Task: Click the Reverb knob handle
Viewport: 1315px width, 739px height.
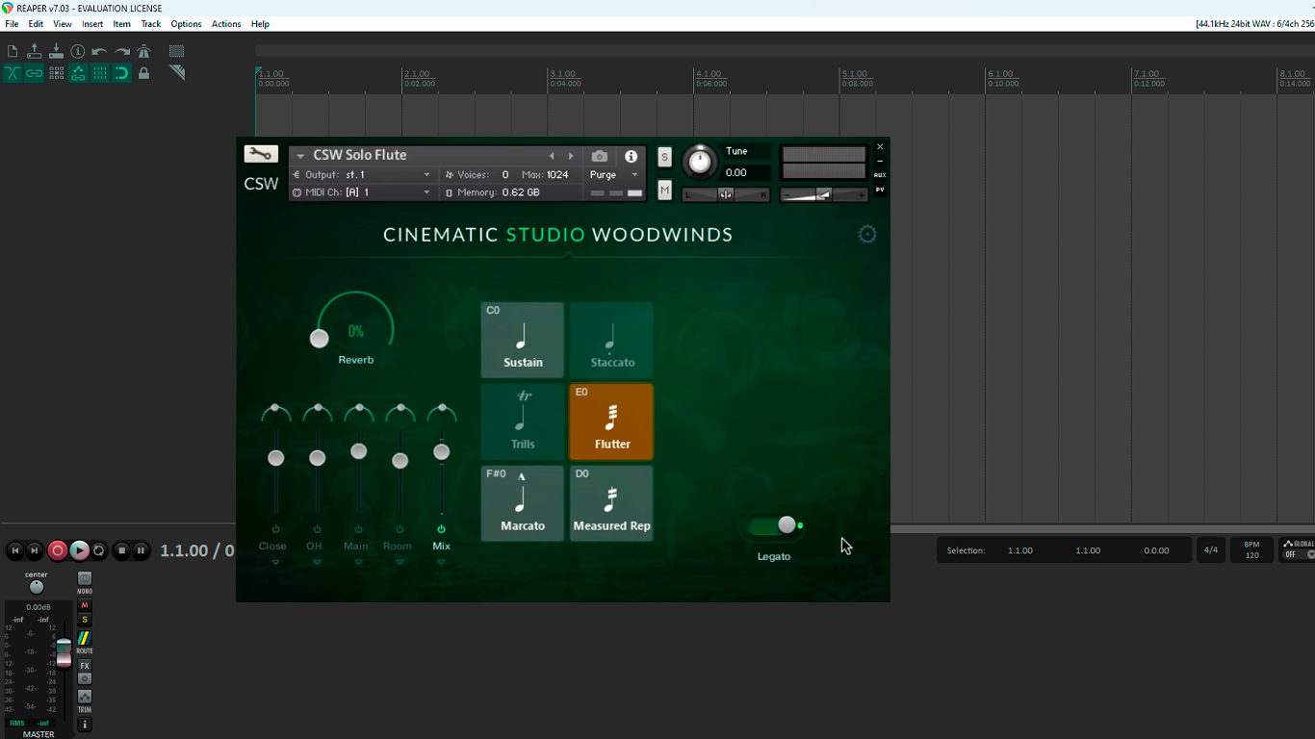Action: [x=320, y=339]
